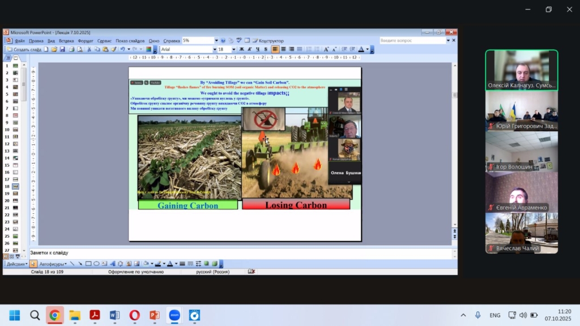This screenshot has width=580, height=326.
Task: Open the Arial font name dropdown
Action: [215, 49]
